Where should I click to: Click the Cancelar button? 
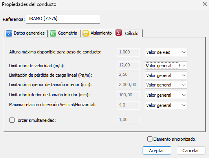pos(191,151)
